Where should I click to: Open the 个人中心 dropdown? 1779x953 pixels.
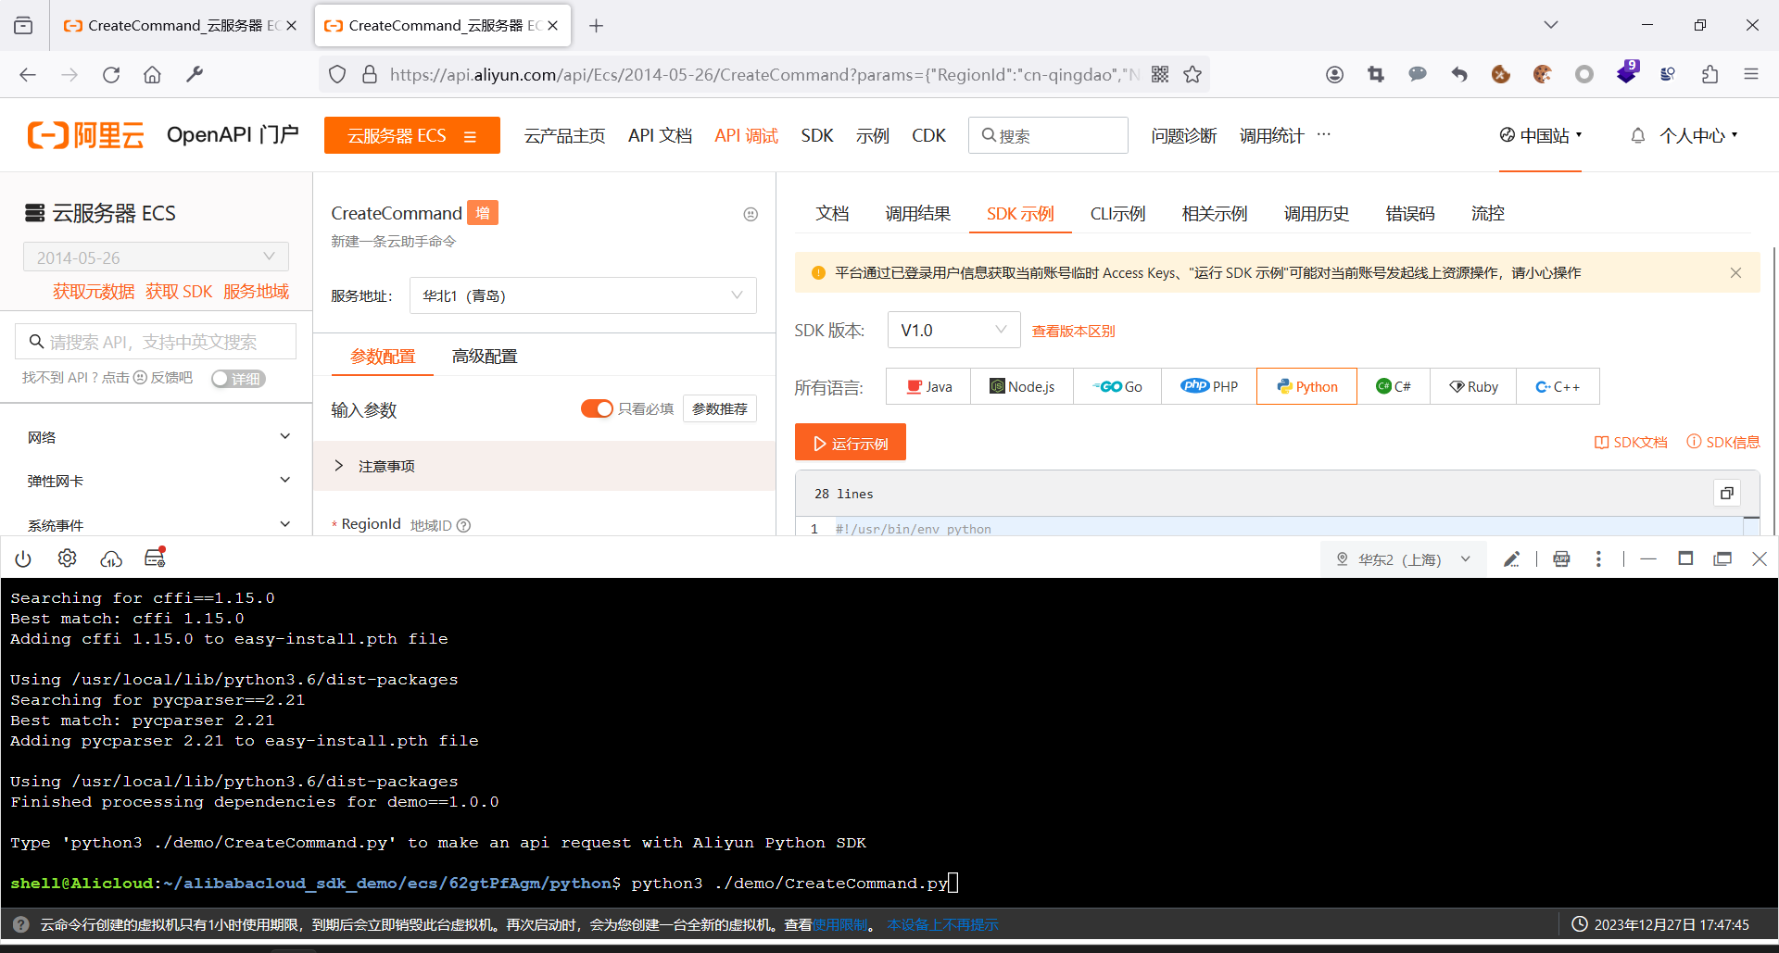(1698, 135)
